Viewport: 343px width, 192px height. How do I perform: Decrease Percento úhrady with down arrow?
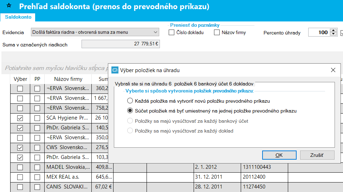pyautogui.click(x=334, y=34)
